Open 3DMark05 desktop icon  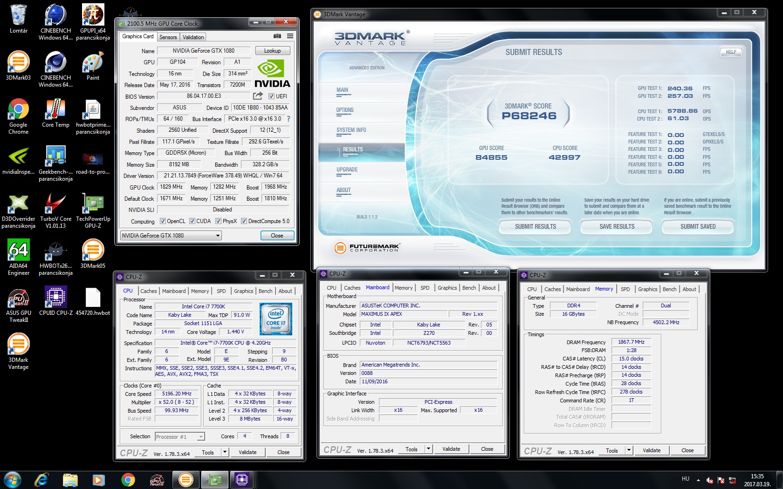[x=93, y=254]
